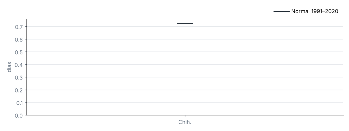Screen dimensions: 349x131
Task: Click the dark legend line swatch
Action: click(x=281, y=12)
